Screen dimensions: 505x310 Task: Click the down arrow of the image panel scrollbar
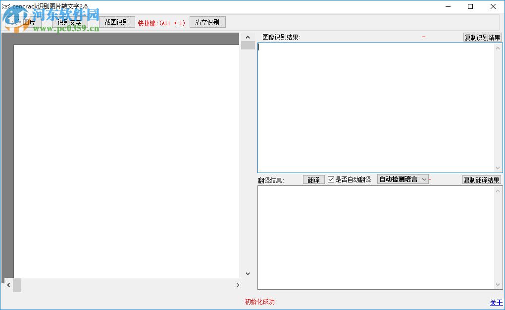(x=248, y=273)
